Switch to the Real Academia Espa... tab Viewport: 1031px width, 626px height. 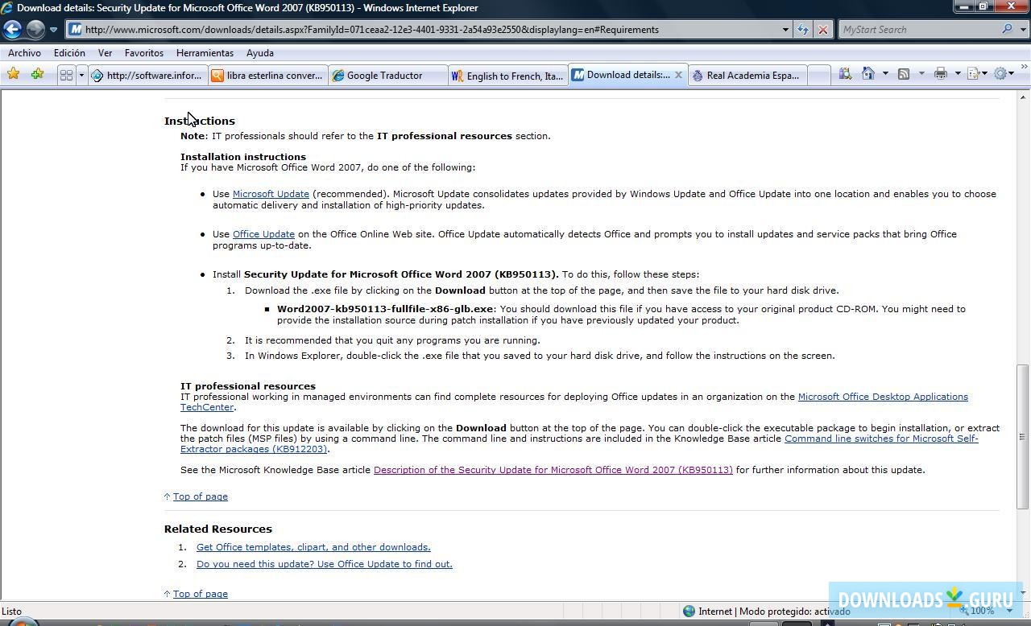pos(747,76)
